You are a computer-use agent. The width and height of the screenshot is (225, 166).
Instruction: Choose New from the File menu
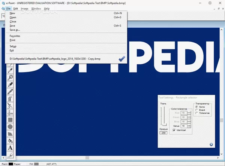click(x=66, y=13)
